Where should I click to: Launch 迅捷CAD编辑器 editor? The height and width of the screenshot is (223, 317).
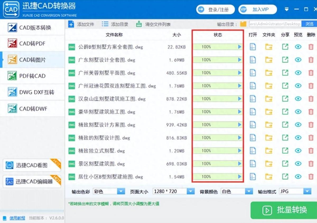tap(32, 182)
